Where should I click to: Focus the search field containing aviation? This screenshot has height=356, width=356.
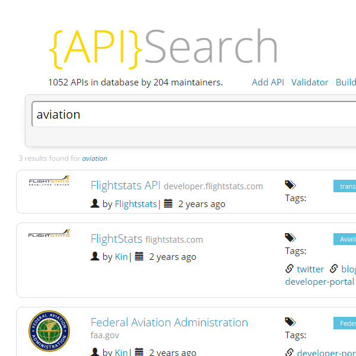194,114
